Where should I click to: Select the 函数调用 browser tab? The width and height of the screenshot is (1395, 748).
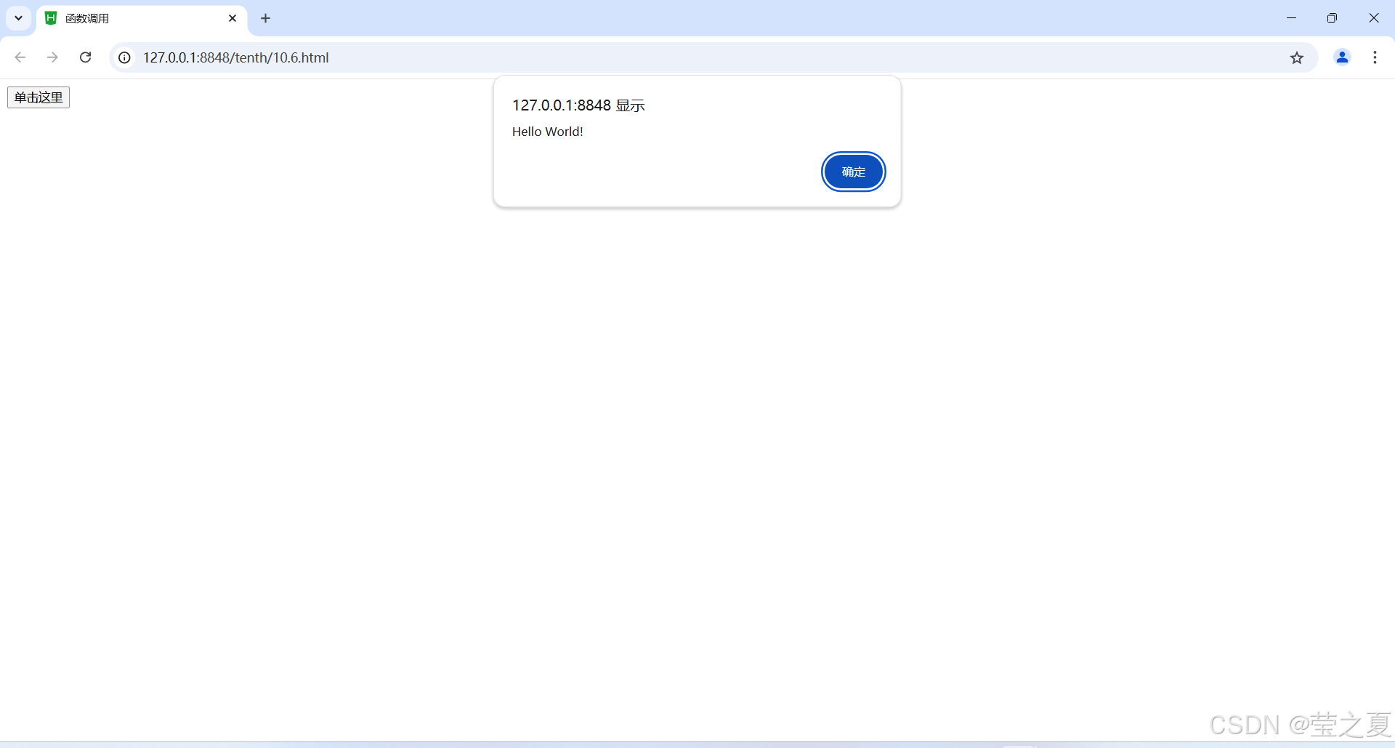[x=142, y=18]
